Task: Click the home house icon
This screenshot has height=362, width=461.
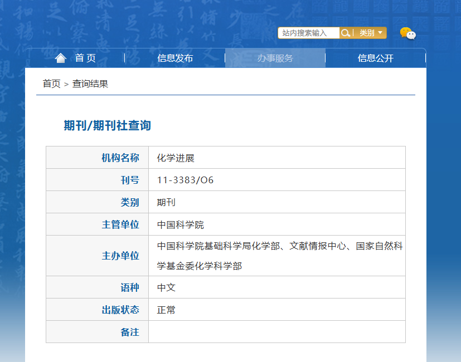Action: tap(61, 58)
